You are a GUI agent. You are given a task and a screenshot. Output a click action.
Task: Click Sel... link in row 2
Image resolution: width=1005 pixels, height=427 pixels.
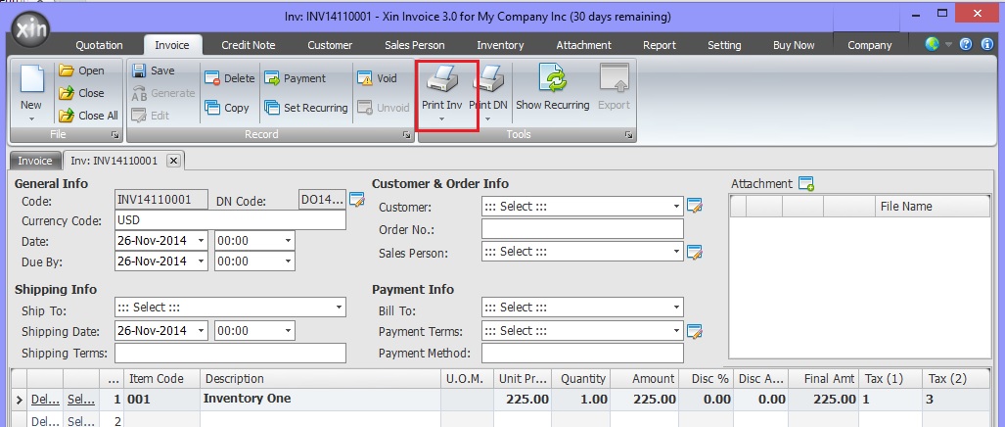81,421
